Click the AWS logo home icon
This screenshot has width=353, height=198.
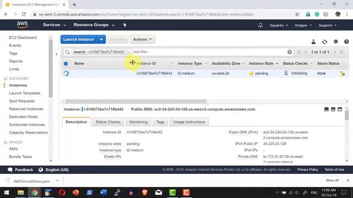tap(22, 25)
